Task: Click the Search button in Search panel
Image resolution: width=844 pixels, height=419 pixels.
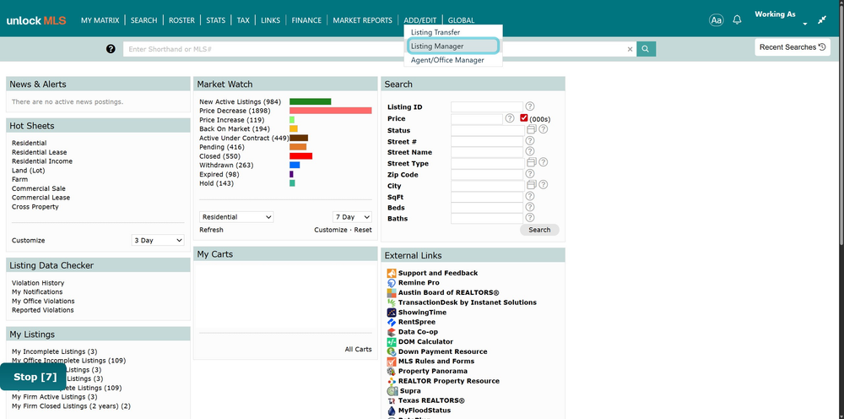Action: coord(539,230)
